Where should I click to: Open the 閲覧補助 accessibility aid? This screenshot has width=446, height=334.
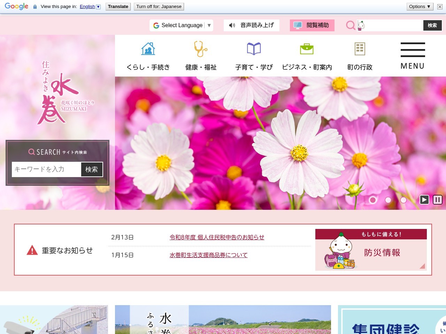tap(312, 25)
